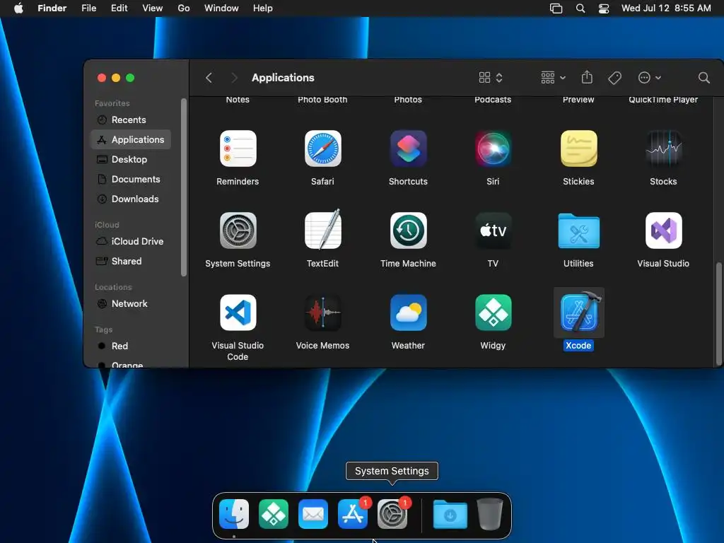Viewport: 724px width, 543px height.
Task: Open the Trash in the Dock
Action: tap(490, 514)
